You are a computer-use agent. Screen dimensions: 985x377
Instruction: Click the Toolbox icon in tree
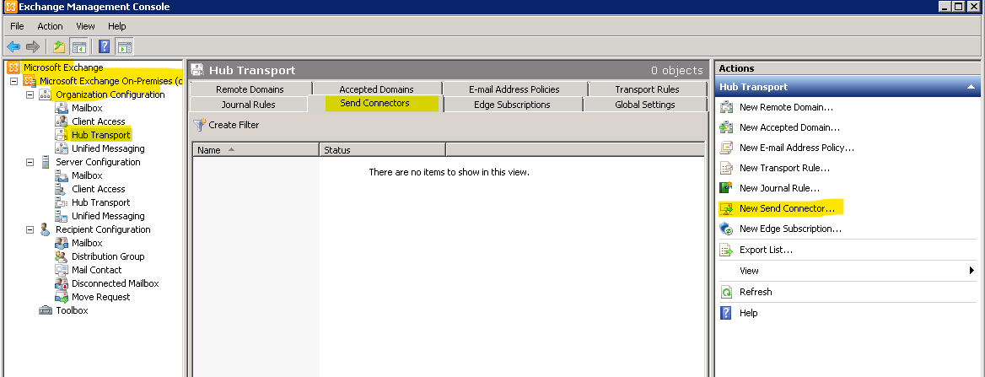tap(46, 310)
